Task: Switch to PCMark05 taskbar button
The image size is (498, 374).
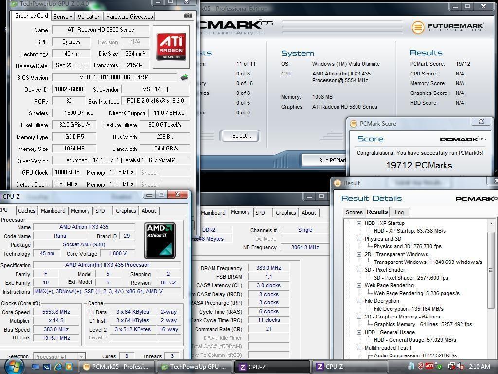Action: pyautogui.click(x=116, y=367)
